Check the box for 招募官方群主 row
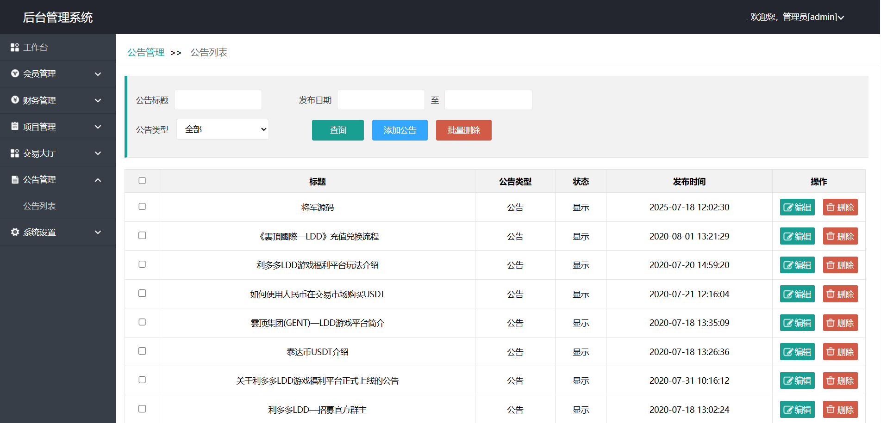The height and width of the screenshot is (423, 881). (142, 409)
